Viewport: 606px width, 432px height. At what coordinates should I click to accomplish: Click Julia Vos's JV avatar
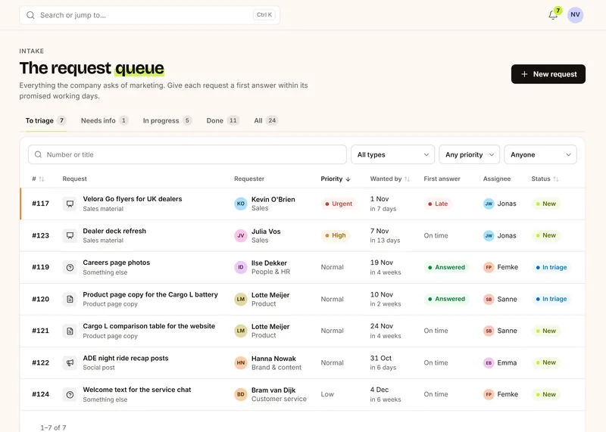241,235
